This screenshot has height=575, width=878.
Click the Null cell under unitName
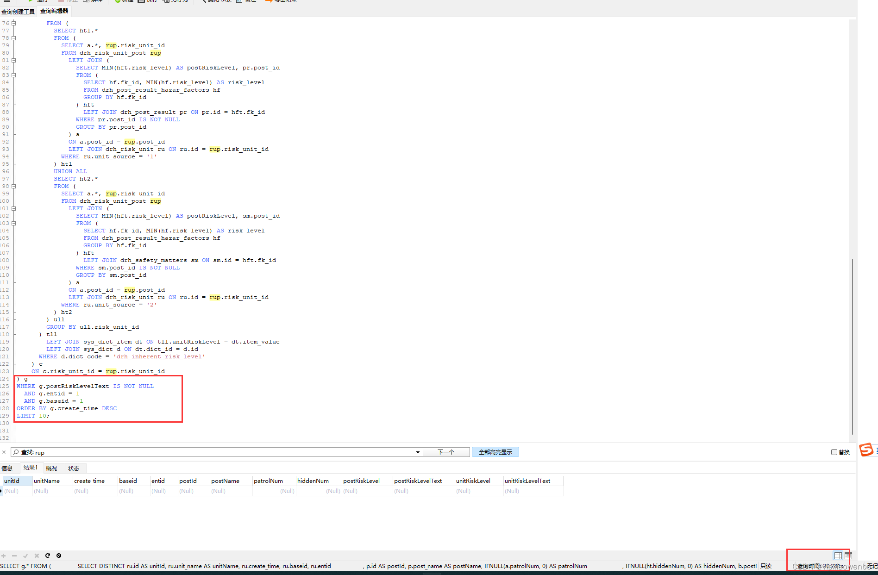pyautogui.click(x=53, y=491)
